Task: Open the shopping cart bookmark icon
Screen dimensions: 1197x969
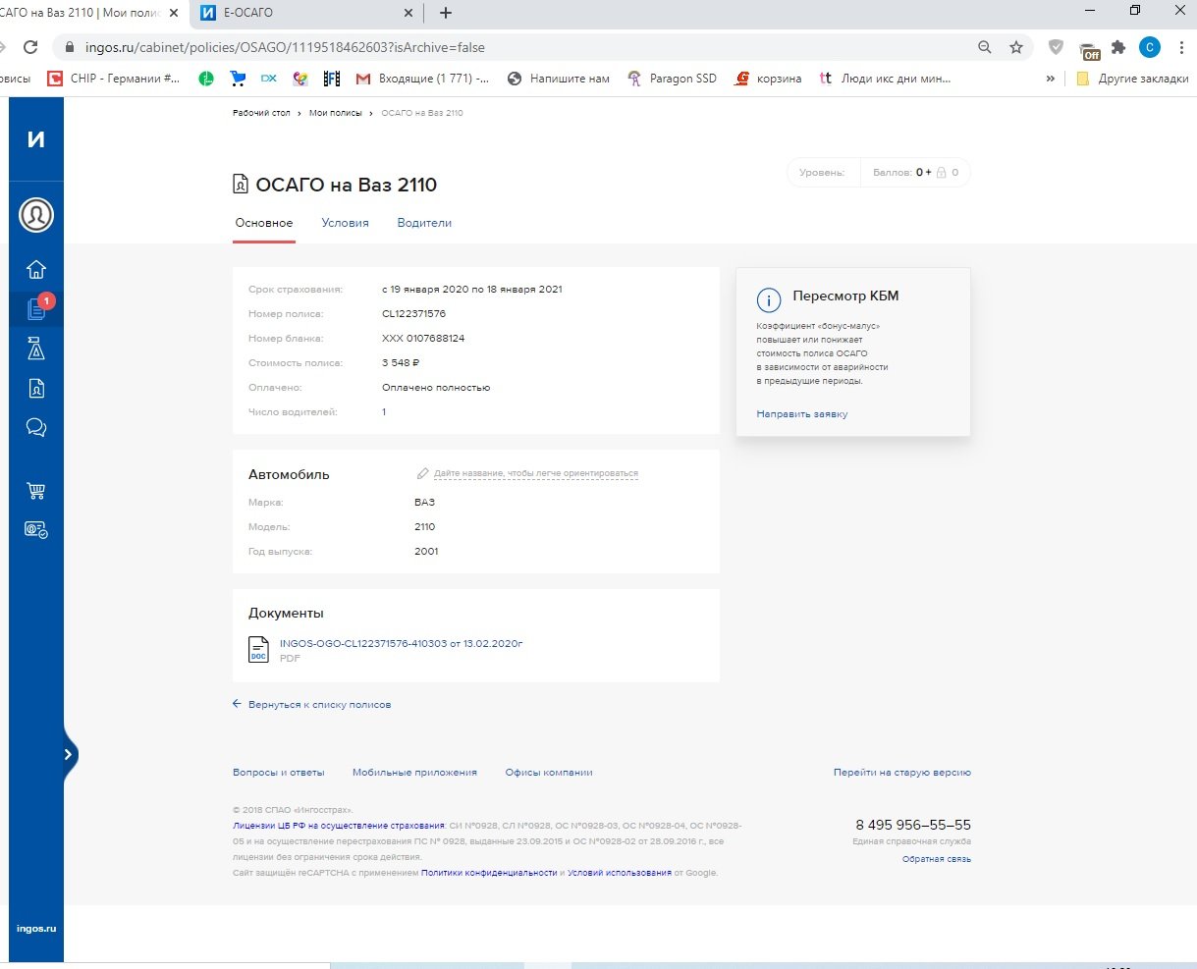Action: pyautogui.click(x=238, y=79)
